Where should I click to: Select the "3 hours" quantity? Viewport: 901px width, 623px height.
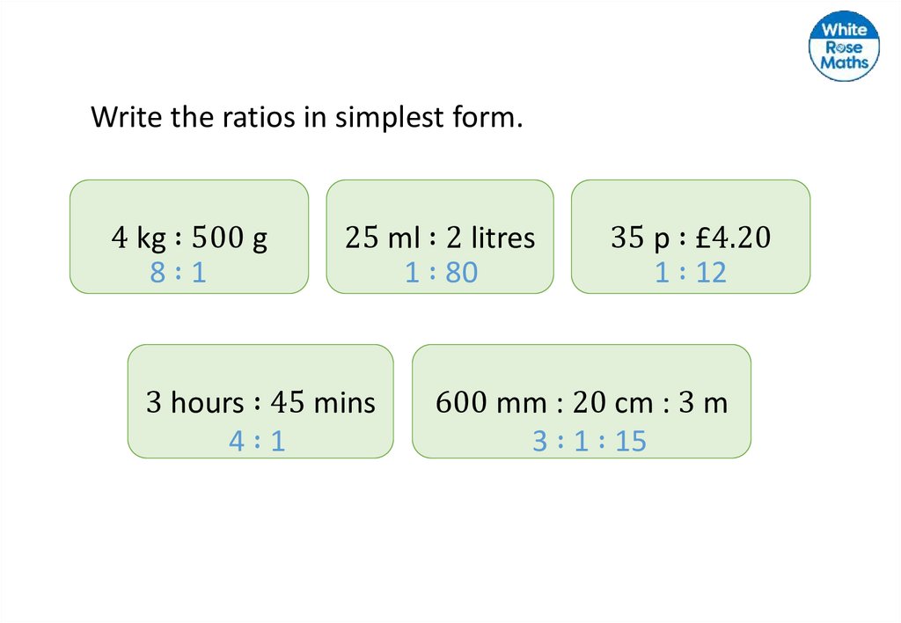coord(194,403)
